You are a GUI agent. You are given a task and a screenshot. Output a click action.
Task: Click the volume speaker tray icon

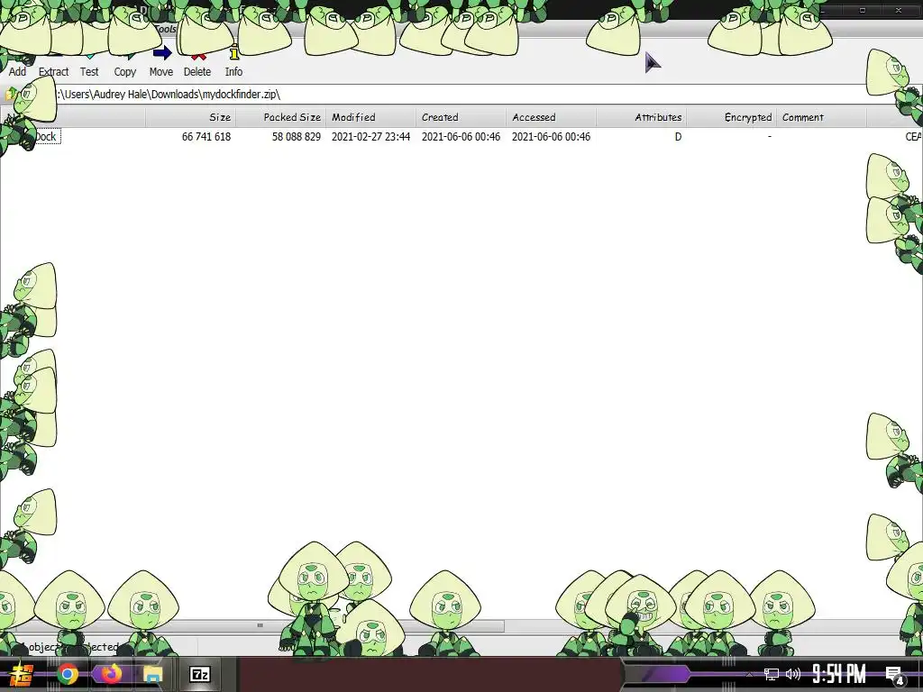(x=793, y=674)
